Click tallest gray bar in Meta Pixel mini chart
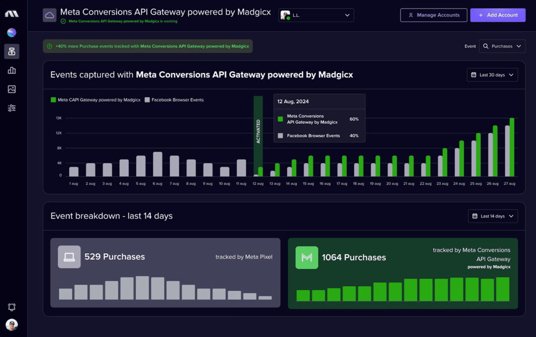The width and height of the screenshot is (536, 337). (142, 288)
